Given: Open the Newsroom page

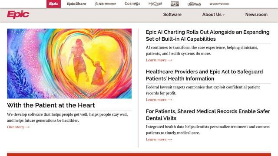Looking at the screenshot, I should click(x=256, y=14).
